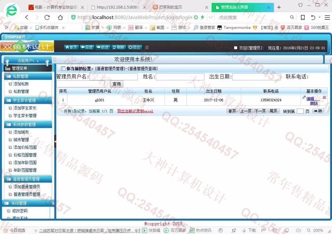Open 城市管理 in the sidebar
The width and height of the screenshot is (332, 234).
21,140
